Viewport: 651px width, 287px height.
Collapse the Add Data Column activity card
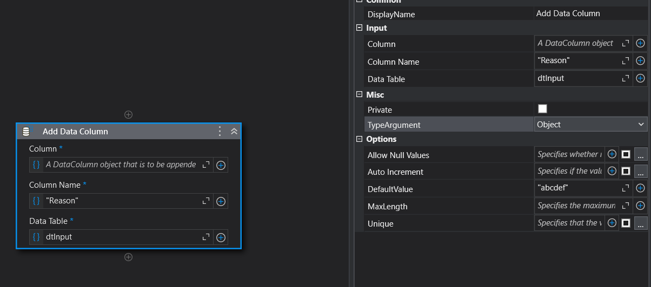click(x=234, y=131)
